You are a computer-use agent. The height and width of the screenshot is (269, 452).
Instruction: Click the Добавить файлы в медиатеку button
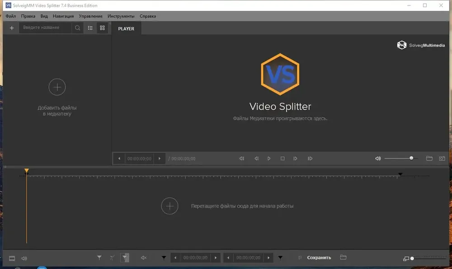(57, 97)
